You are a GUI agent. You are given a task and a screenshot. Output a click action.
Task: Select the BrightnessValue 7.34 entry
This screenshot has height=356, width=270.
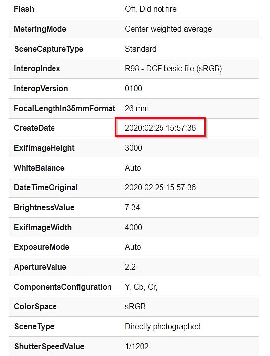132,207
